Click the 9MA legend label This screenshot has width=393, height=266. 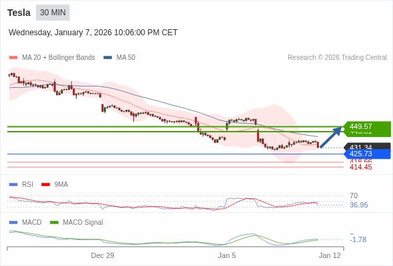(61, 185)
